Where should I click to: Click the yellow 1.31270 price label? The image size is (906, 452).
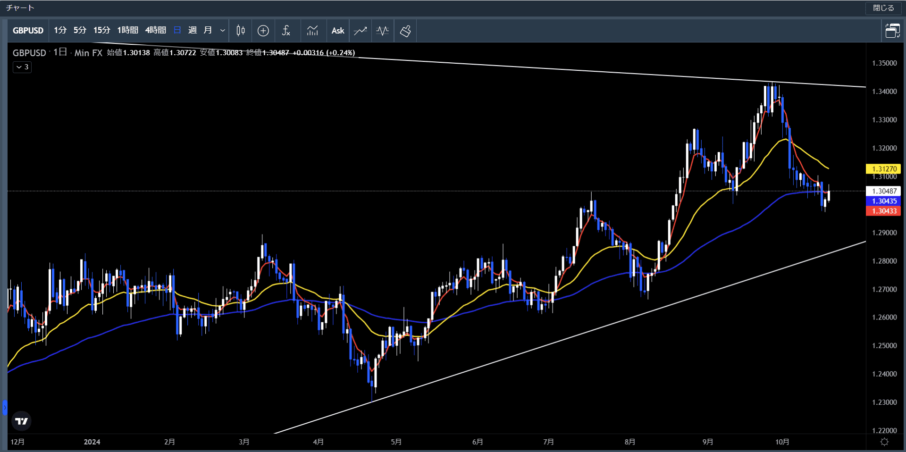[883, 169]
